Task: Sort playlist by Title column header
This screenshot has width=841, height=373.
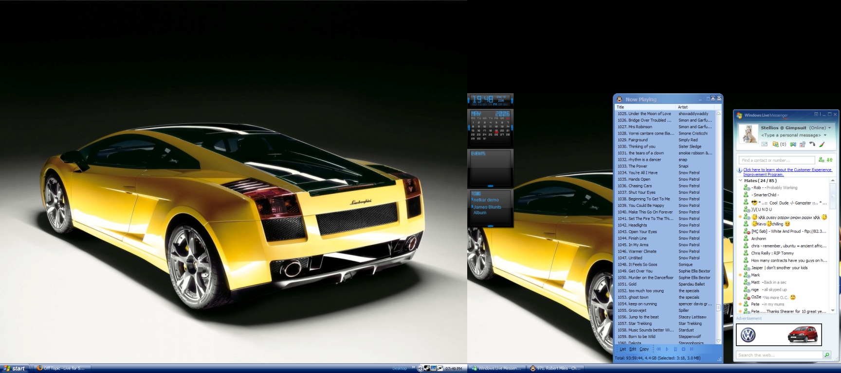Action: coord(646,107)
